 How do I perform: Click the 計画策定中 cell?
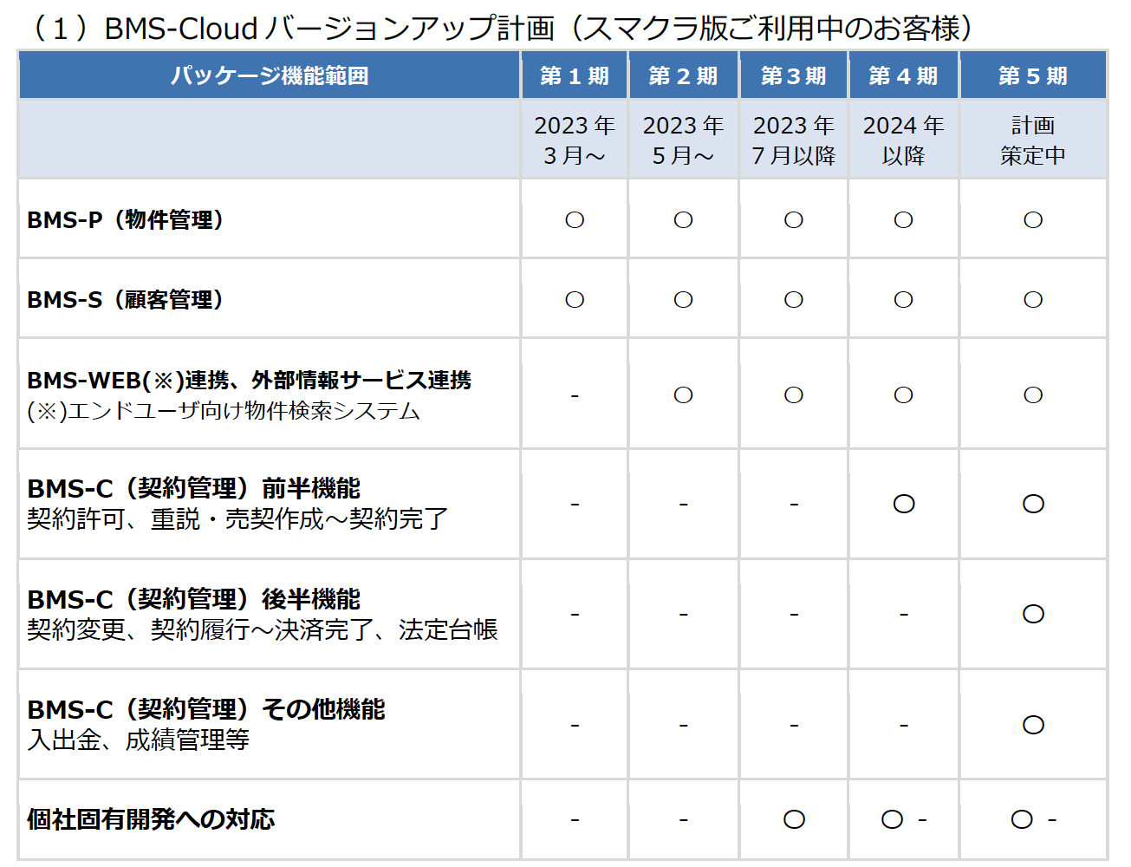tap(1032, 140)
